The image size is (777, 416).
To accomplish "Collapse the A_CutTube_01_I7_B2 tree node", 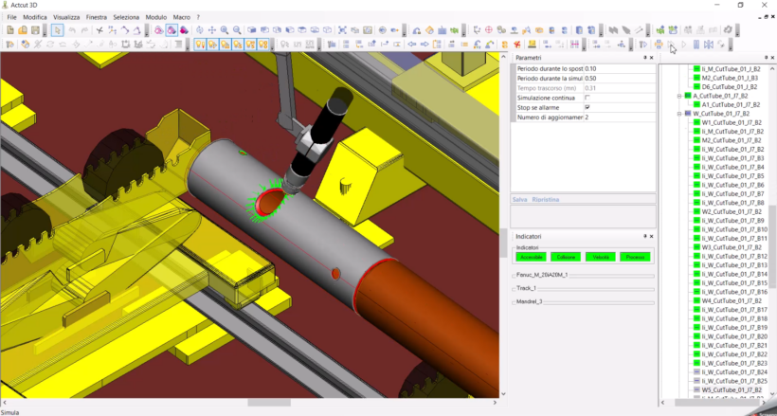I will click(x=678, y=96).
